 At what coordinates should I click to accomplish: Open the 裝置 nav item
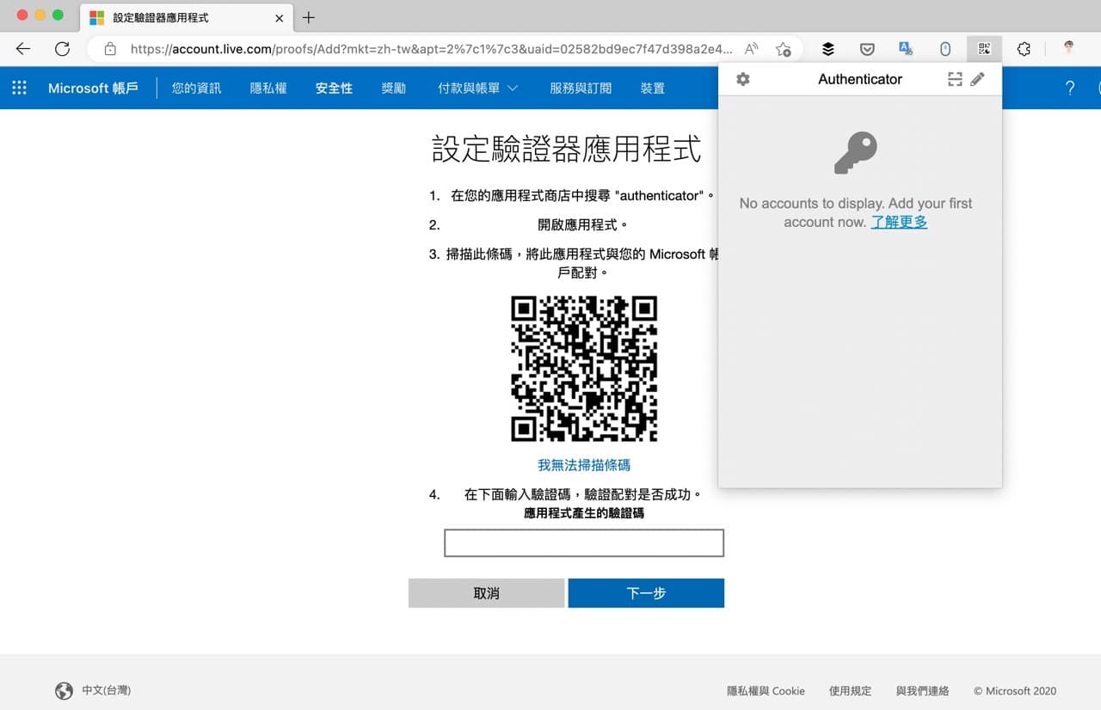653,88
